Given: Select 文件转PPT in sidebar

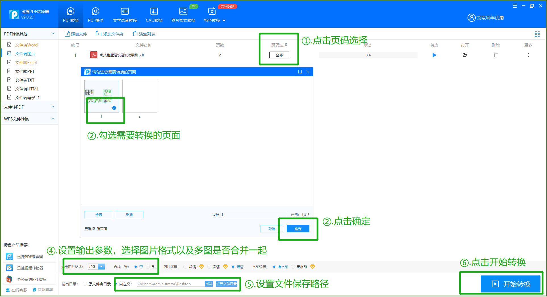Looking at the screenshot, I should 25,71.
